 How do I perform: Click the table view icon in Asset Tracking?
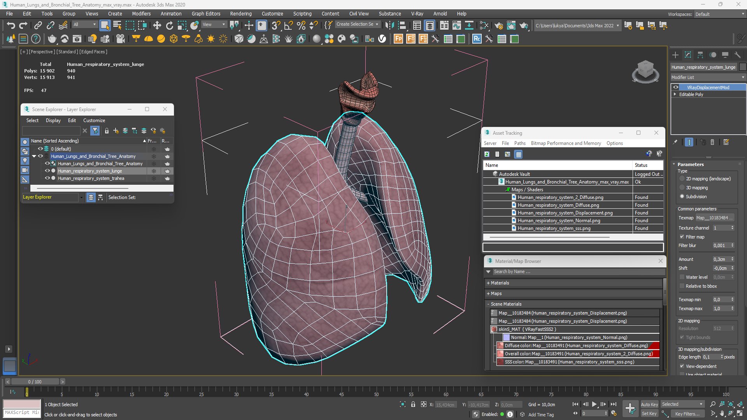pyautogui.click(x=519, y=154)
